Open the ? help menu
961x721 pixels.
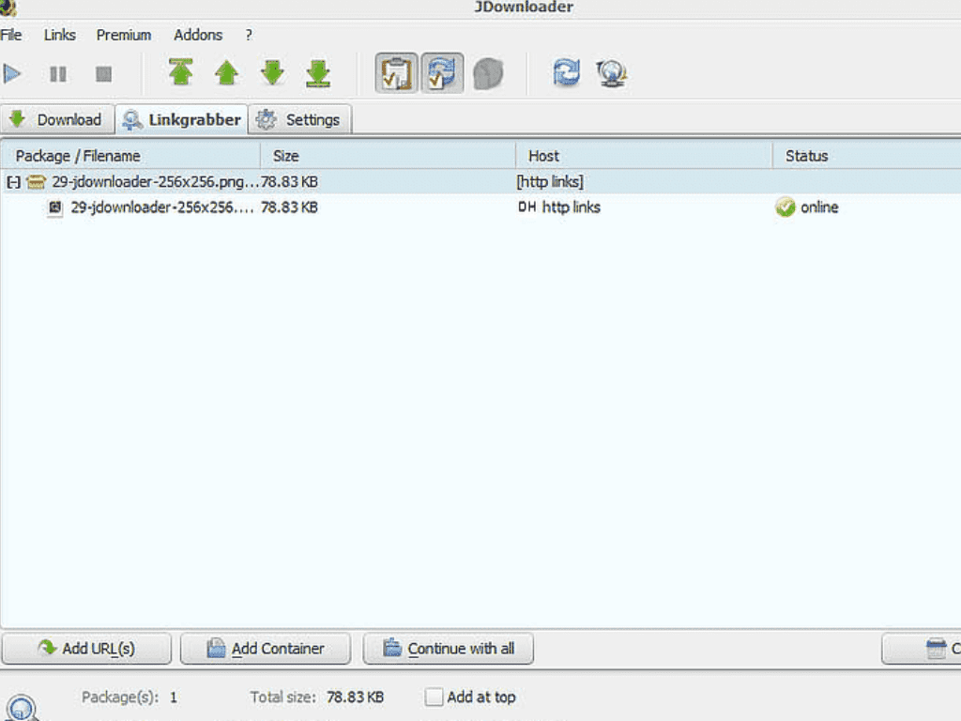(248, 35)
